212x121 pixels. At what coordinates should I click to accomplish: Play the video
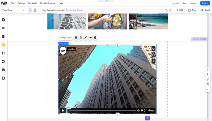[x=63, y=110]
